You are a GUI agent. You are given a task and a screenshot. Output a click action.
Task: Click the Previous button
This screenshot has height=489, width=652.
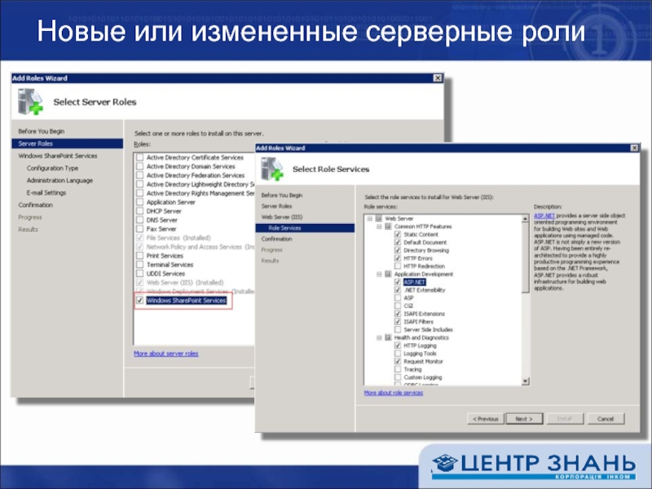485,419
